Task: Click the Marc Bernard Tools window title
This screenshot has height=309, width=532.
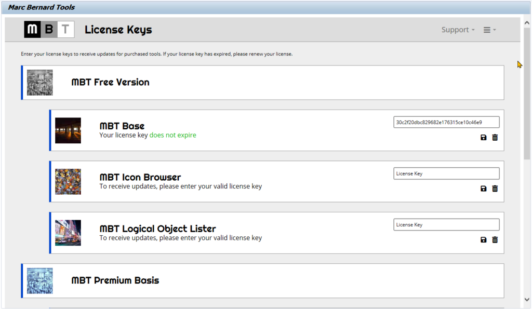Action: 42,7
